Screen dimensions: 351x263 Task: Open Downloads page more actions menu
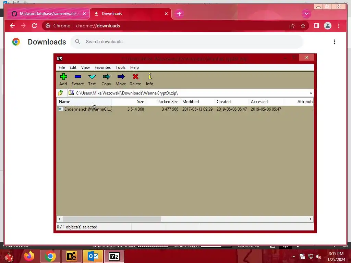pyautogui.click(x=335, y=42)
